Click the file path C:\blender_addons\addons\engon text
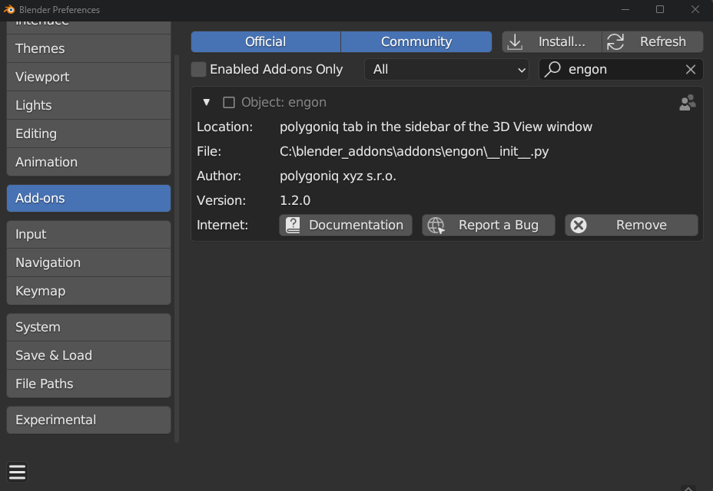Image resolution: width=713 pixels, height=491 pixels. (414, 152)
